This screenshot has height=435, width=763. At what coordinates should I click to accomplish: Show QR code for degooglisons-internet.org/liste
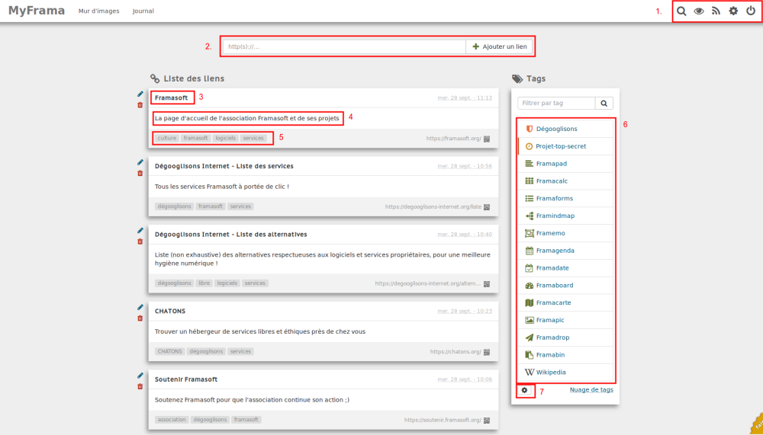487,206
